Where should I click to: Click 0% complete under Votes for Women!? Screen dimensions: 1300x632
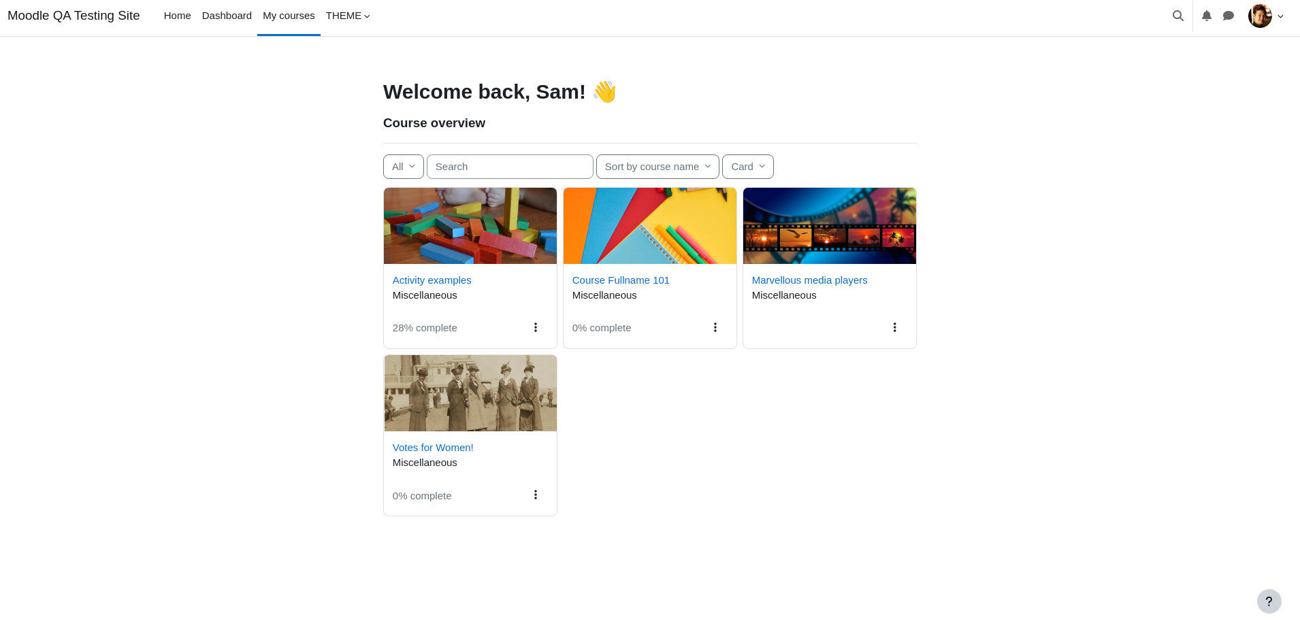pos(422,496)
